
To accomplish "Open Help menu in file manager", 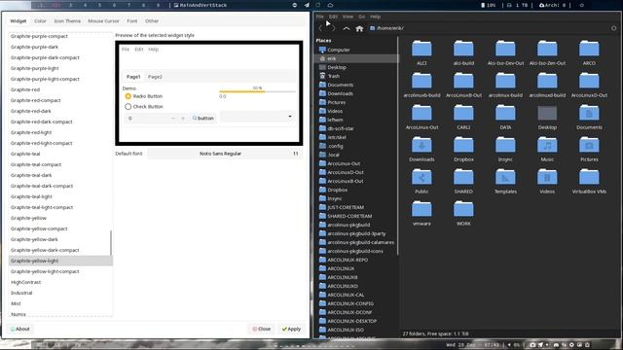I will point(375,17).
